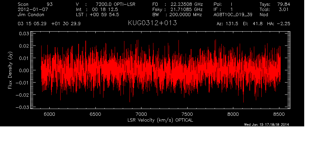Click the 7500 tick label on velocity axis

tap(187, 114)
